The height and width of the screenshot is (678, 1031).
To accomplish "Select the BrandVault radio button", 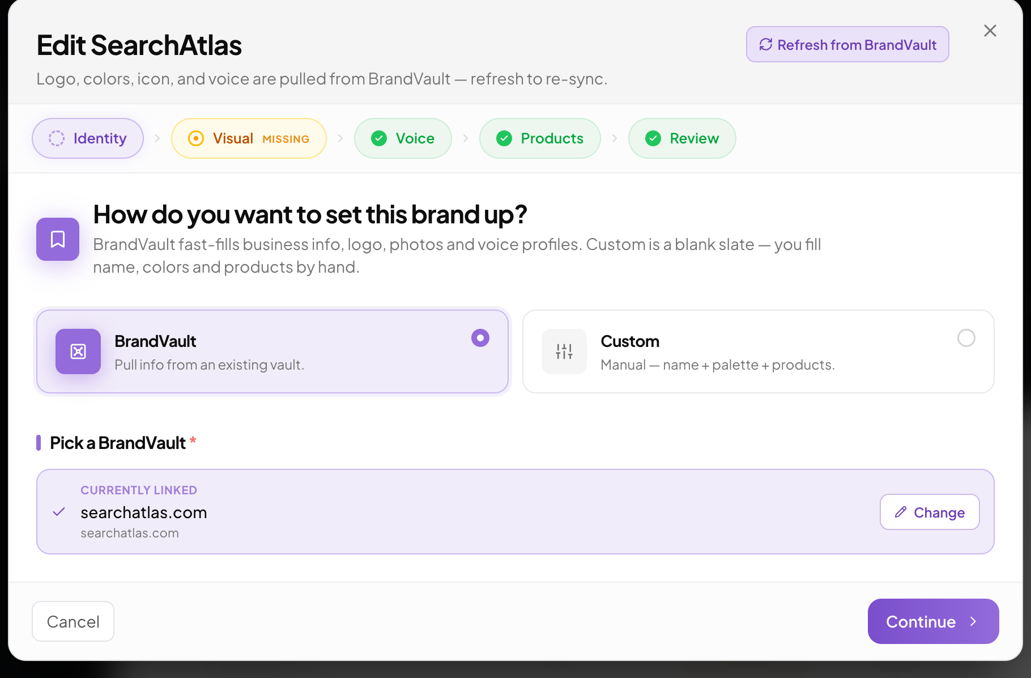I will coord(480,338).
